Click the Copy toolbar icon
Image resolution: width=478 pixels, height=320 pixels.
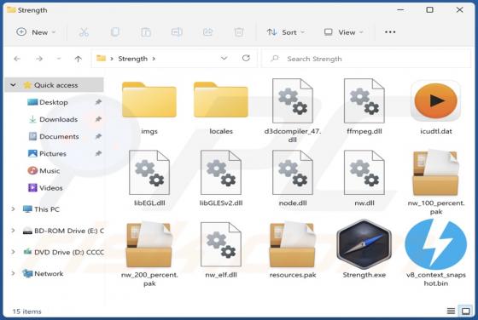pos(115,32)
